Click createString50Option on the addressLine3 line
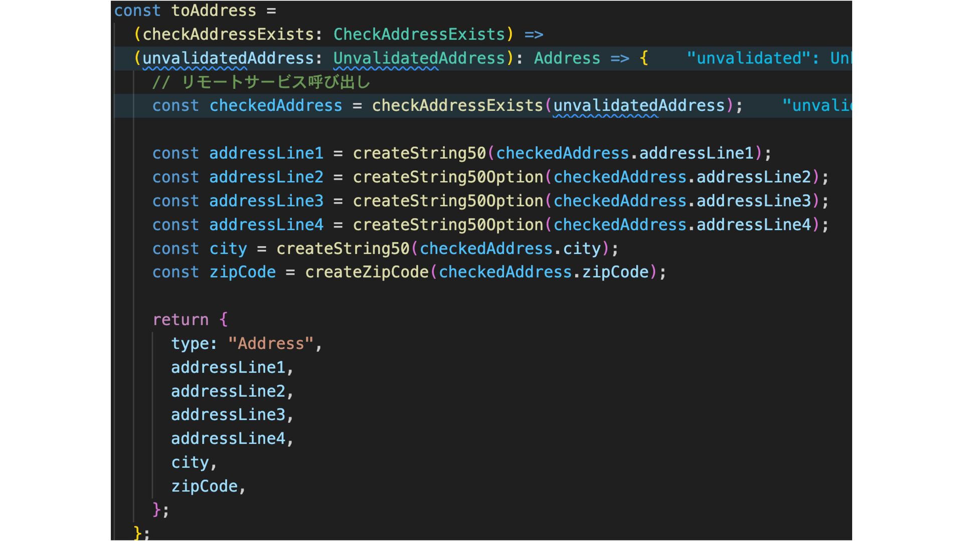The height and width of the screenshot is (541, 963). pos(448,201)
